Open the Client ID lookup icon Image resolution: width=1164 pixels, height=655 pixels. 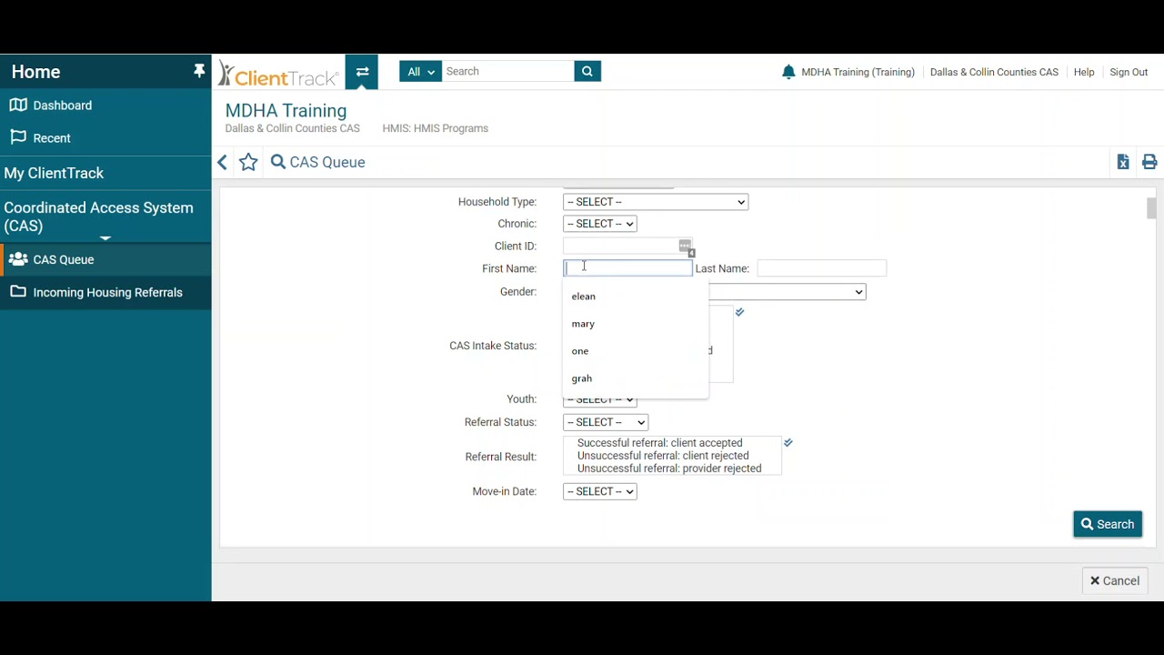686,247
